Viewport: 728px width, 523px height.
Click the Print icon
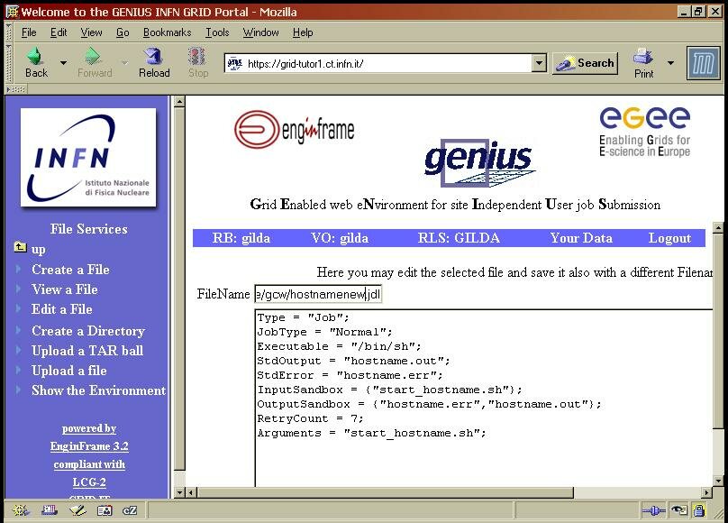pos(643,57)
